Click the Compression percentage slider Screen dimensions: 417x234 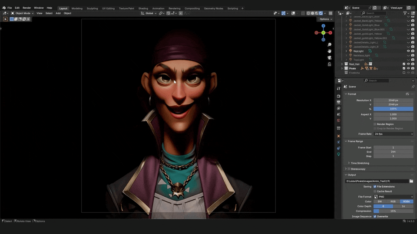pos(393,211)
